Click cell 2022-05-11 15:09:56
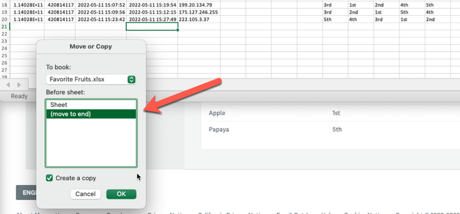This screenshot has width=460, height=214. (101, 12)
